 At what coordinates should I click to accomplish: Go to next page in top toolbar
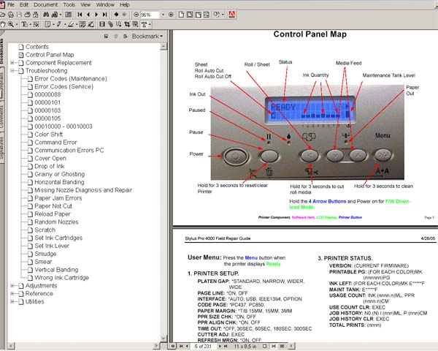pyautogui.click(x=96, y=15)
